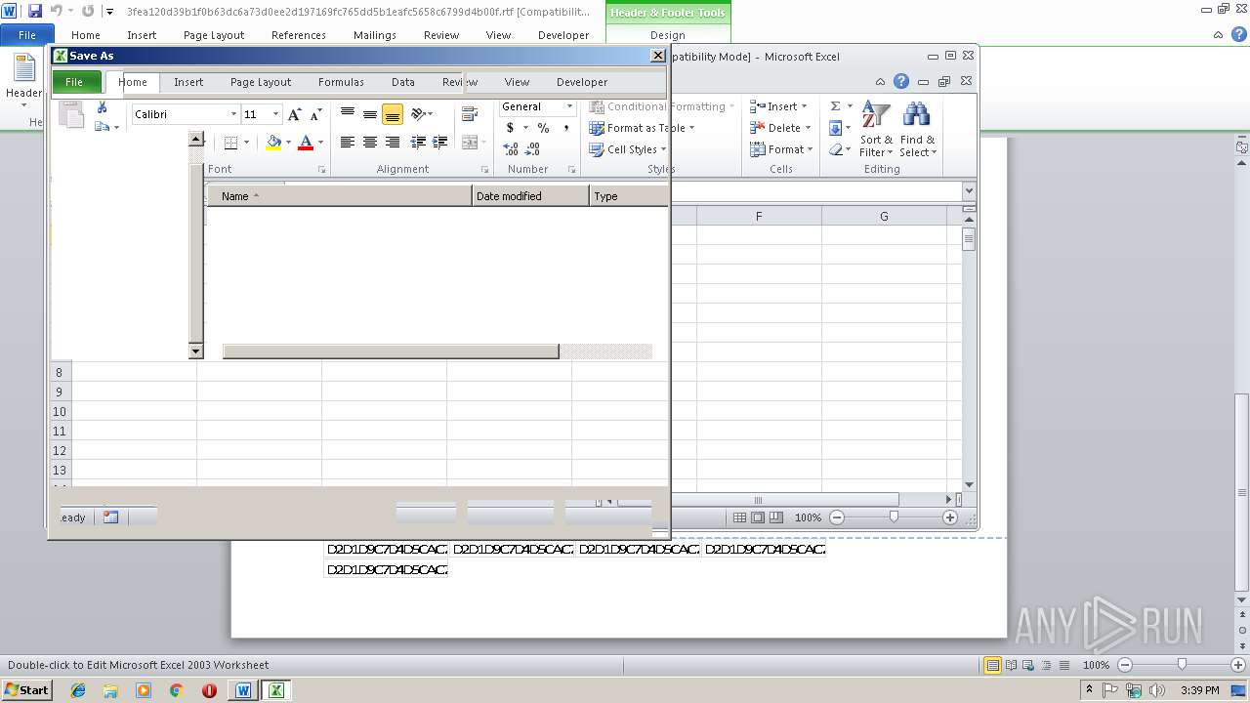1250x703 pixels.
Task: Align text left in cell
Action: pyautogui.click(x=347, y=143)
